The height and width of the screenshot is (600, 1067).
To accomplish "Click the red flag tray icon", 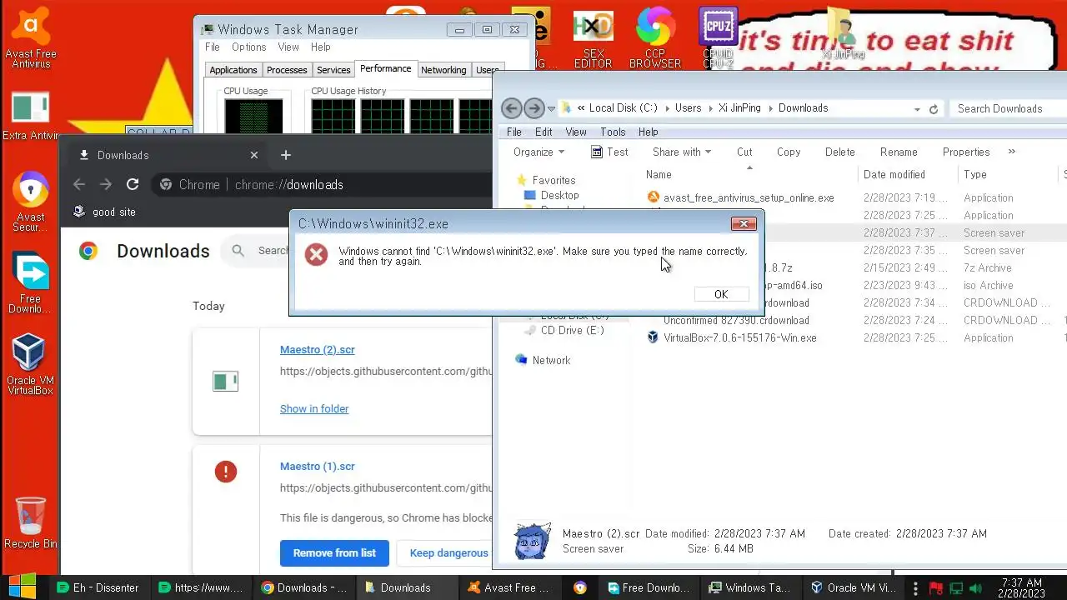I will (936, 588).
